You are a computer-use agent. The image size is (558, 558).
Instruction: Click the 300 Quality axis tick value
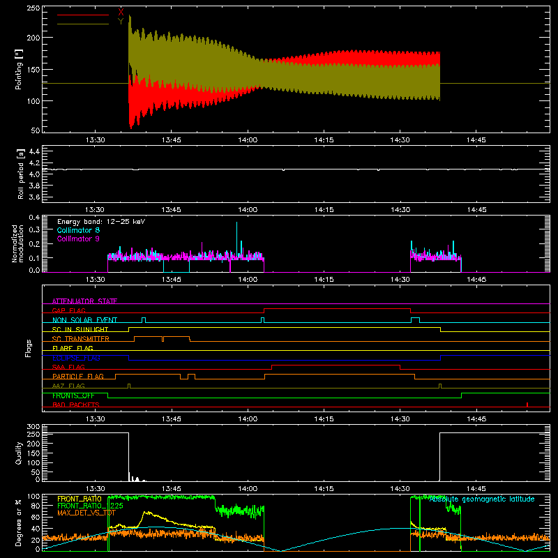click(x=33, y=427)
